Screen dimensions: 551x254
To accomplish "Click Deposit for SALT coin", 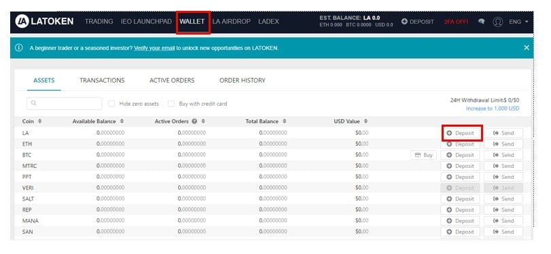I will (460, 198).
